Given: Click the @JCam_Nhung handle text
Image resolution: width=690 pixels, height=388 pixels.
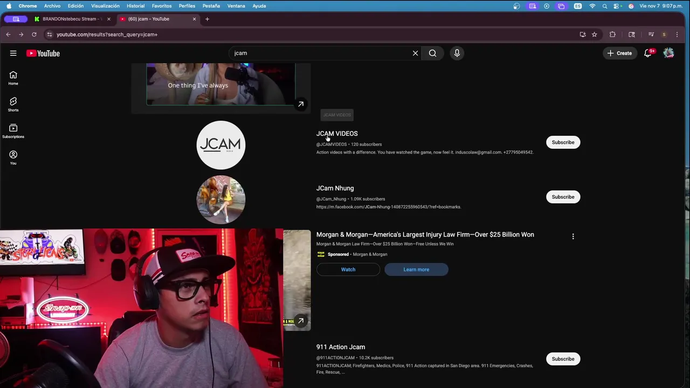Looking at the screenshot, I should coord(331,199).
